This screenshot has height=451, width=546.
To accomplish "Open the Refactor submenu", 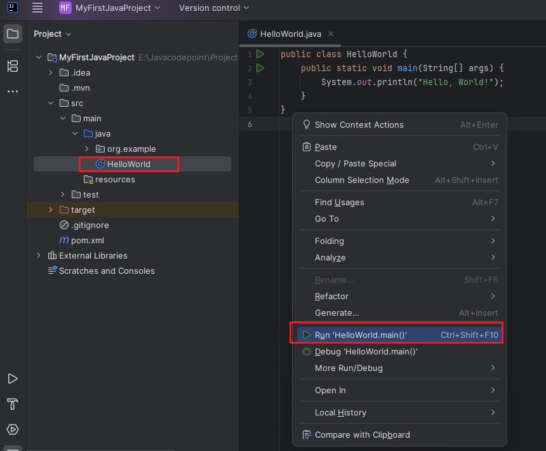I will [399, 297].
